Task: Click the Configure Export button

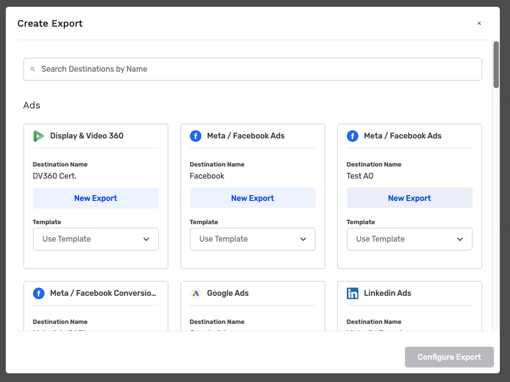Action: (x=449, y=357)
